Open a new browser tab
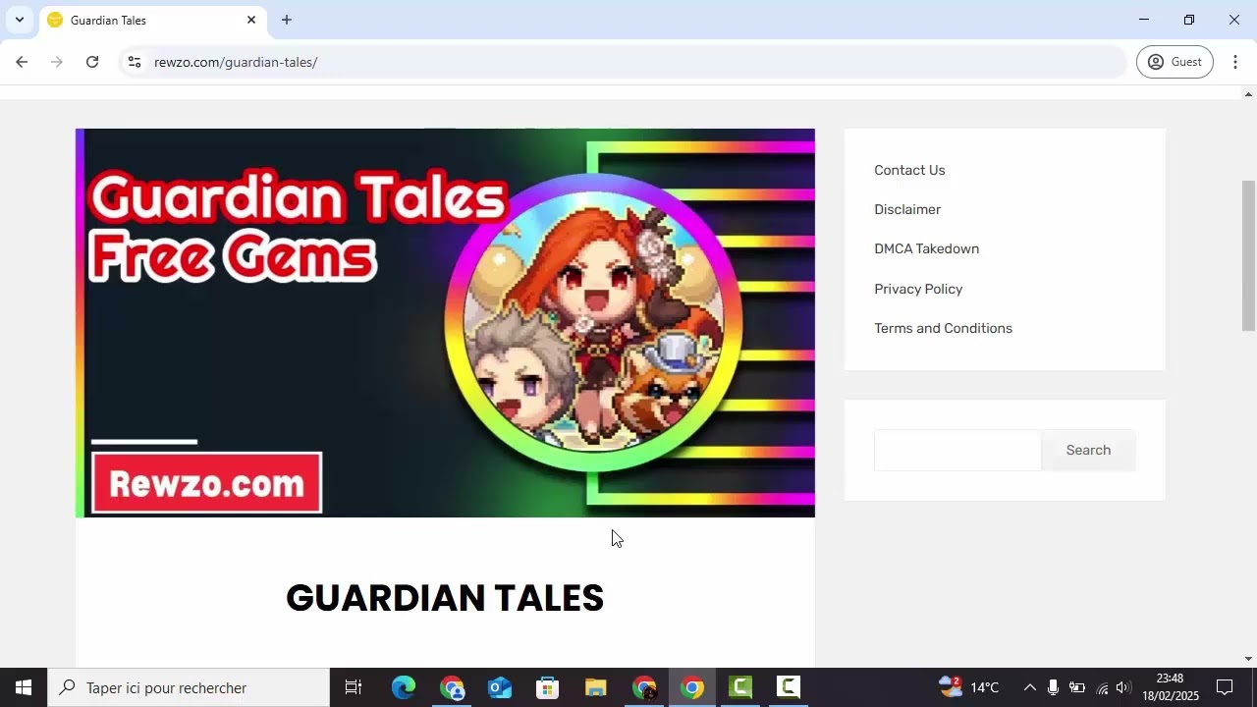 [287, 20]
